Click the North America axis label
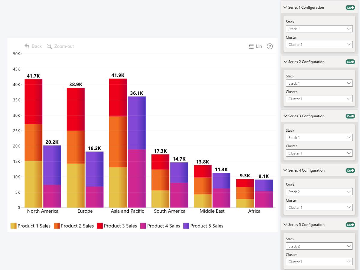Screen dimensions: 360x270 point(43,211)
